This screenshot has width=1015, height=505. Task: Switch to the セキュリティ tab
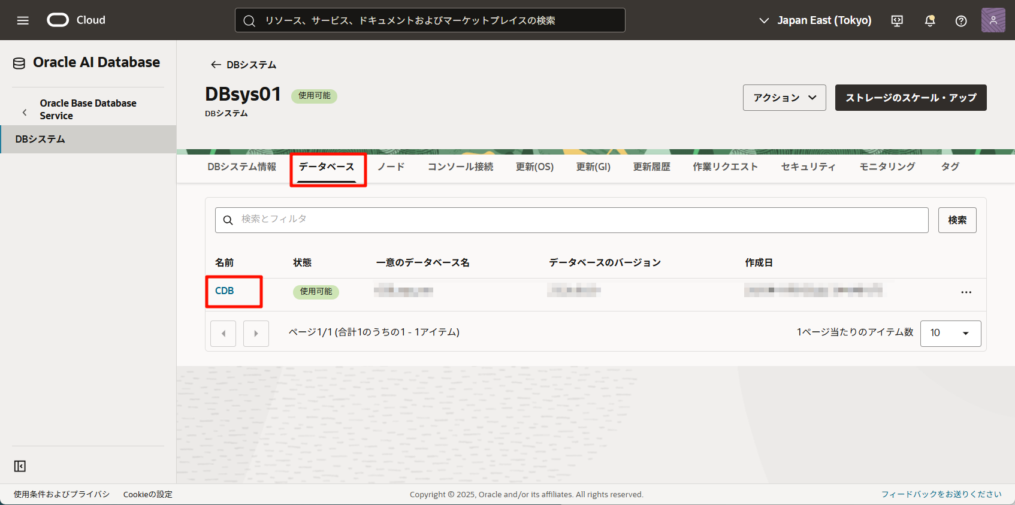click(x=808, y=167)
